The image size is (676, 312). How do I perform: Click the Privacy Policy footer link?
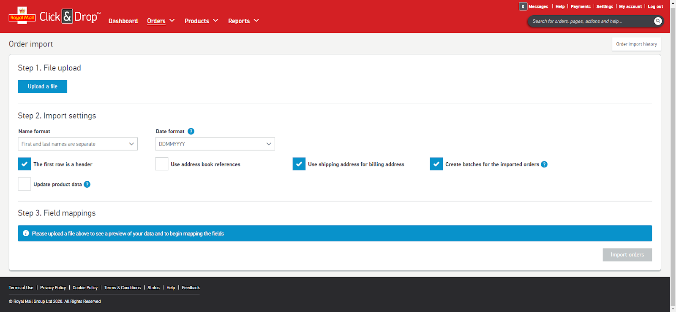click(x=53, y=288)
